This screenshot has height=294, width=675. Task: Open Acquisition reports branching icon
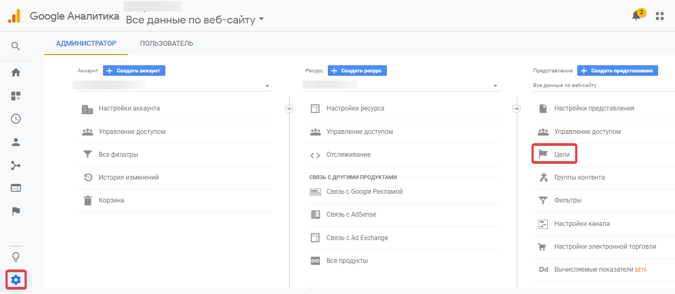(x=16, y=166)
